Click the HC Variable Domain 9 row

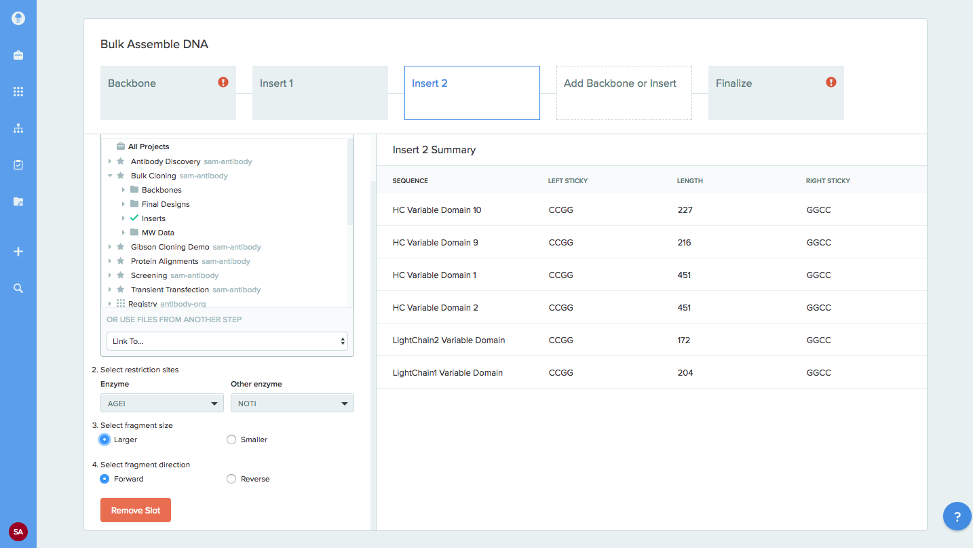[651, 242]
